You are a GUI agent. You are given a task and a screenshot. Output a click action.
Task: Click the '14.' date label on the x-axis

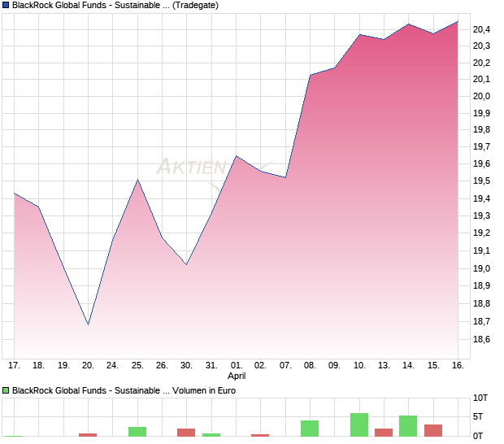[408, 366]
